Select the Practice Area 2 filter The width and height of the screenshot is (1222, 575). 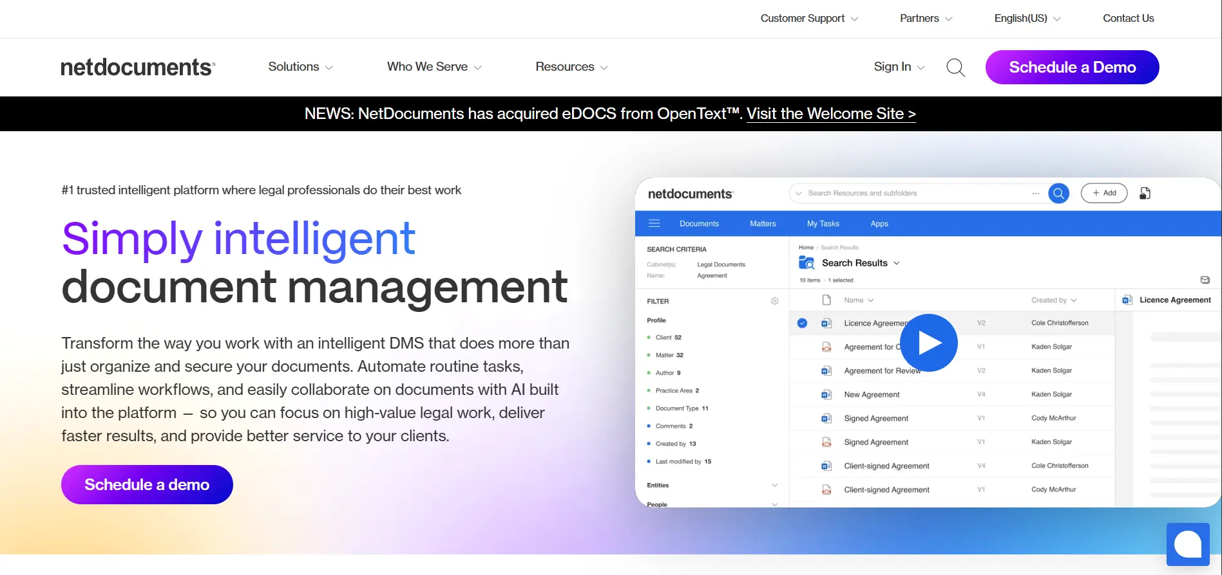click(677, 390)
